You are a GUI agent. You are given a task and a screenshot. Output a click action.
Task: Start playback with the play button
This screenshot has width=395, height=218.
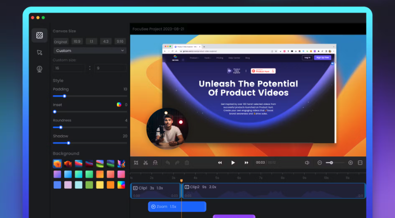[233, 163]
